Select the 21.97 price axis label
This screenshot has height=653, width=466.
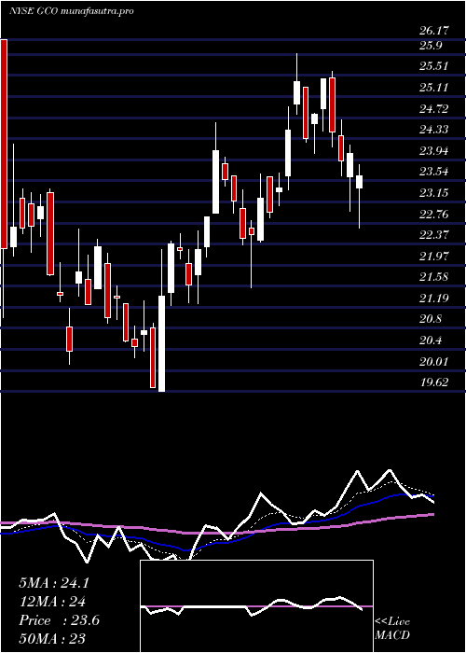(x=434, y=257)
